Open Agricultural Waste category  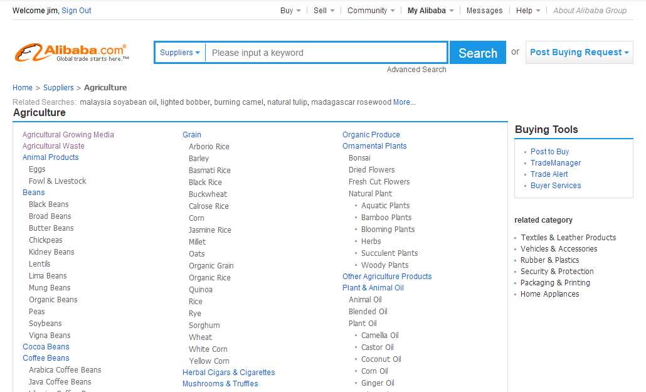coord(53,146)
